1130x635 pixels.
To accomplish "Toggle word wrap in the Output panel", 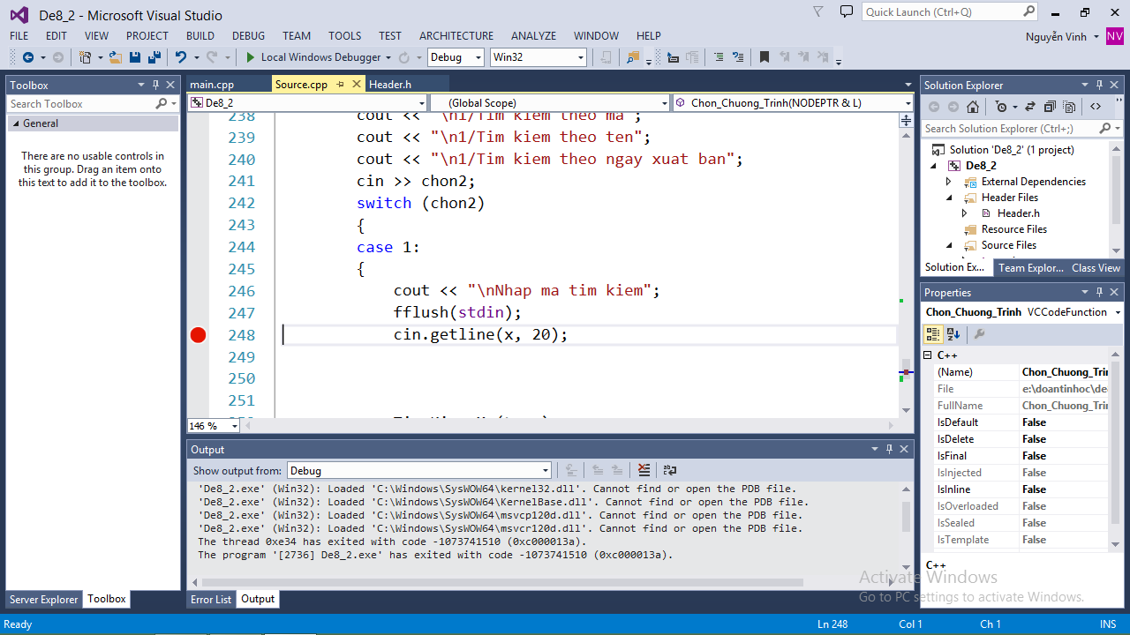I will pos(670,470).
